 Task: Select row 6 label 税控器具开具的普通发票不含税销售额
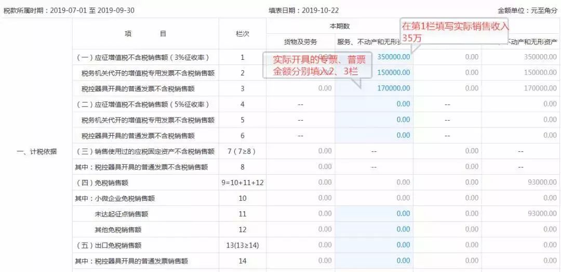[x=138, y=136]
